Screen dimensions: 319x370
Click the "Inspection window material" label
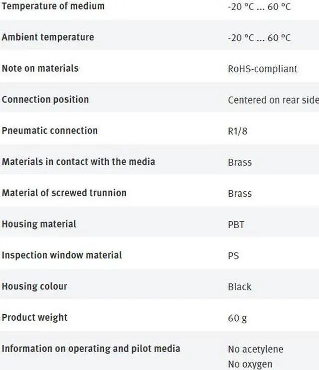[62, 255]
